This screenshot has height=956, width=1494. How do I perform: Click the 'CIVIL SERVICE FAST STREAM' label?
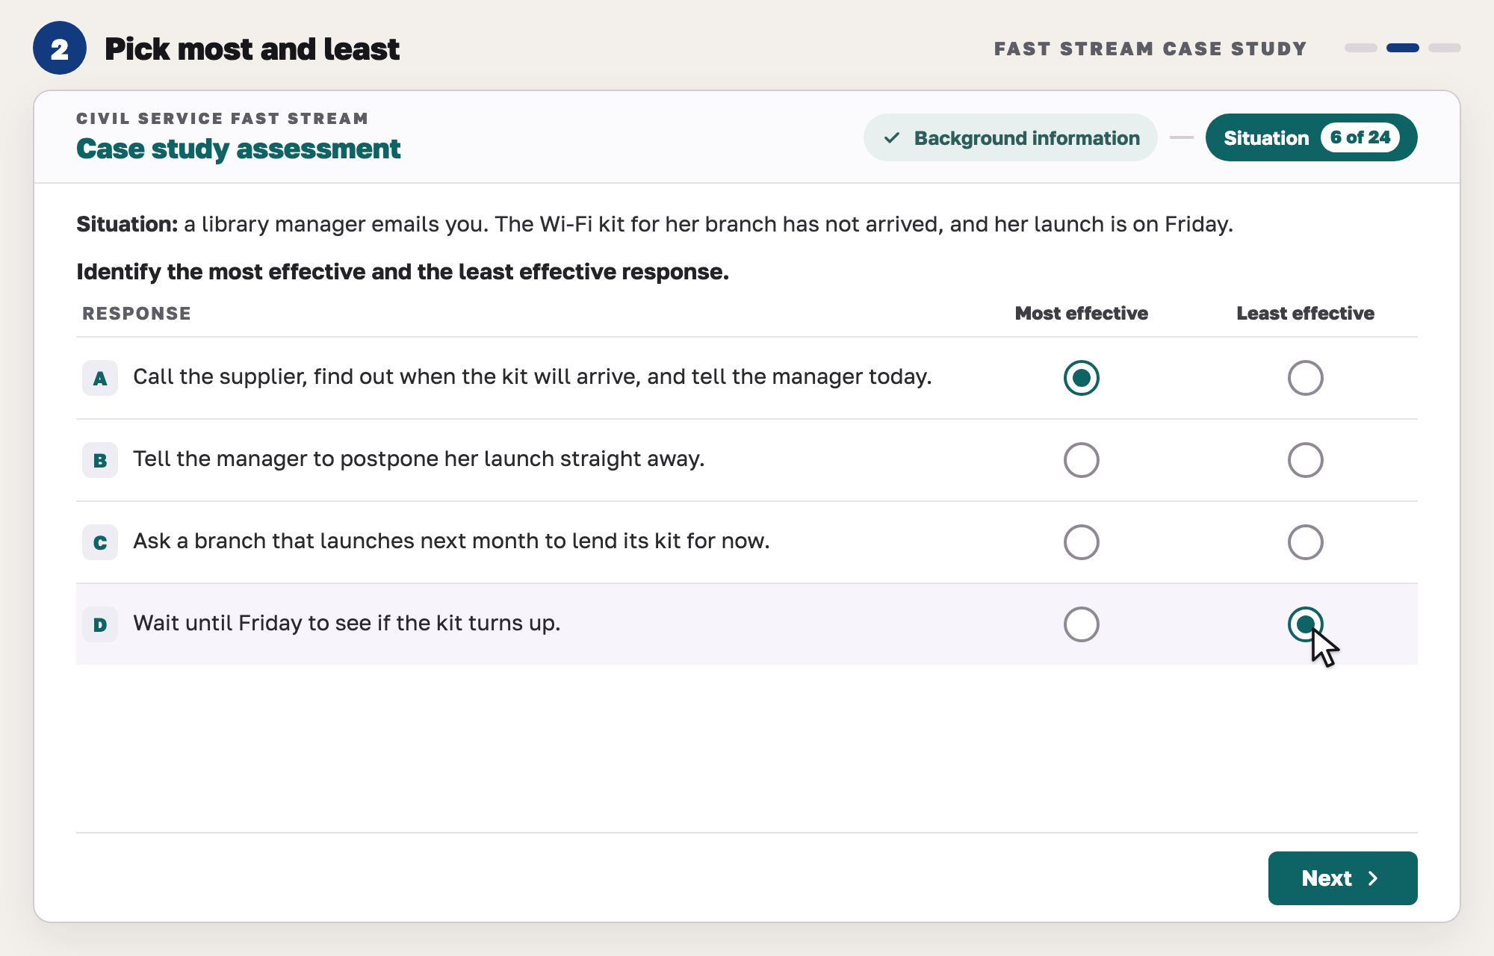(222, 118)
